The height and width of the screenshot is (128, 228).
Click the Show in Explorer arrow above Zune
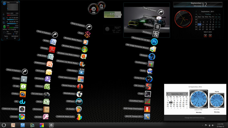pyautogui.click(x=89, y=27)
